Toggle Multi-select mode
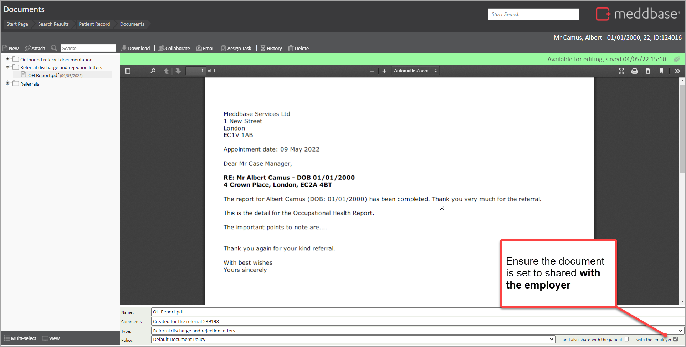 coord(20,338)
